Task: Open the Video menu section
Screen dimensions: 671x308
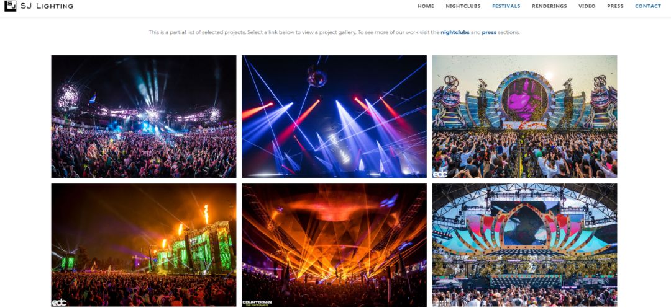Action: (x=587, y=6)
